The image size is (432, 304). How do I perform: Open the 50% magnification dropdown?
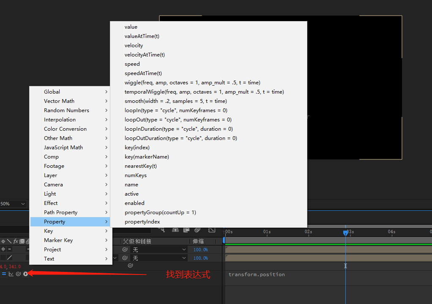coord(13,204)
